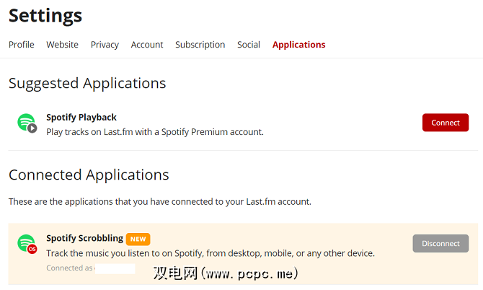Select the Applications tab
Screen dimensions: 483x290
click(x=298, y=45)
